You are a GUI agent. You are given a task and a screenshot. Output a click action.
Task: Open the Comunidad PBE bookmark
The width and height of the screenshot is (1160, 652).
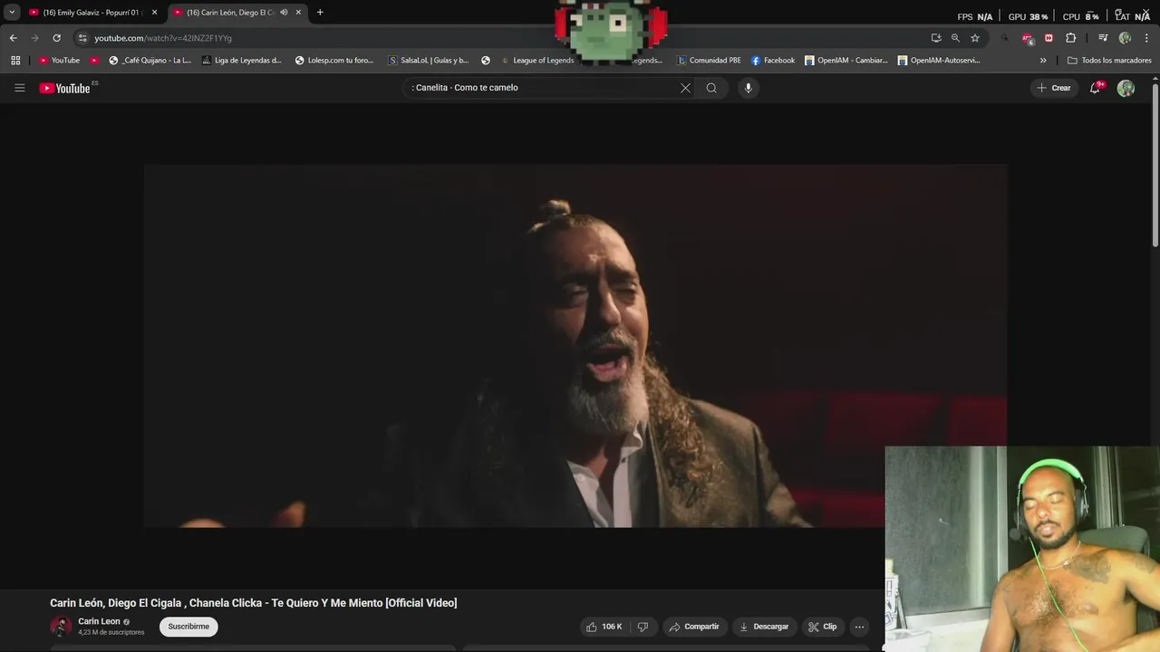click(710, 61)
